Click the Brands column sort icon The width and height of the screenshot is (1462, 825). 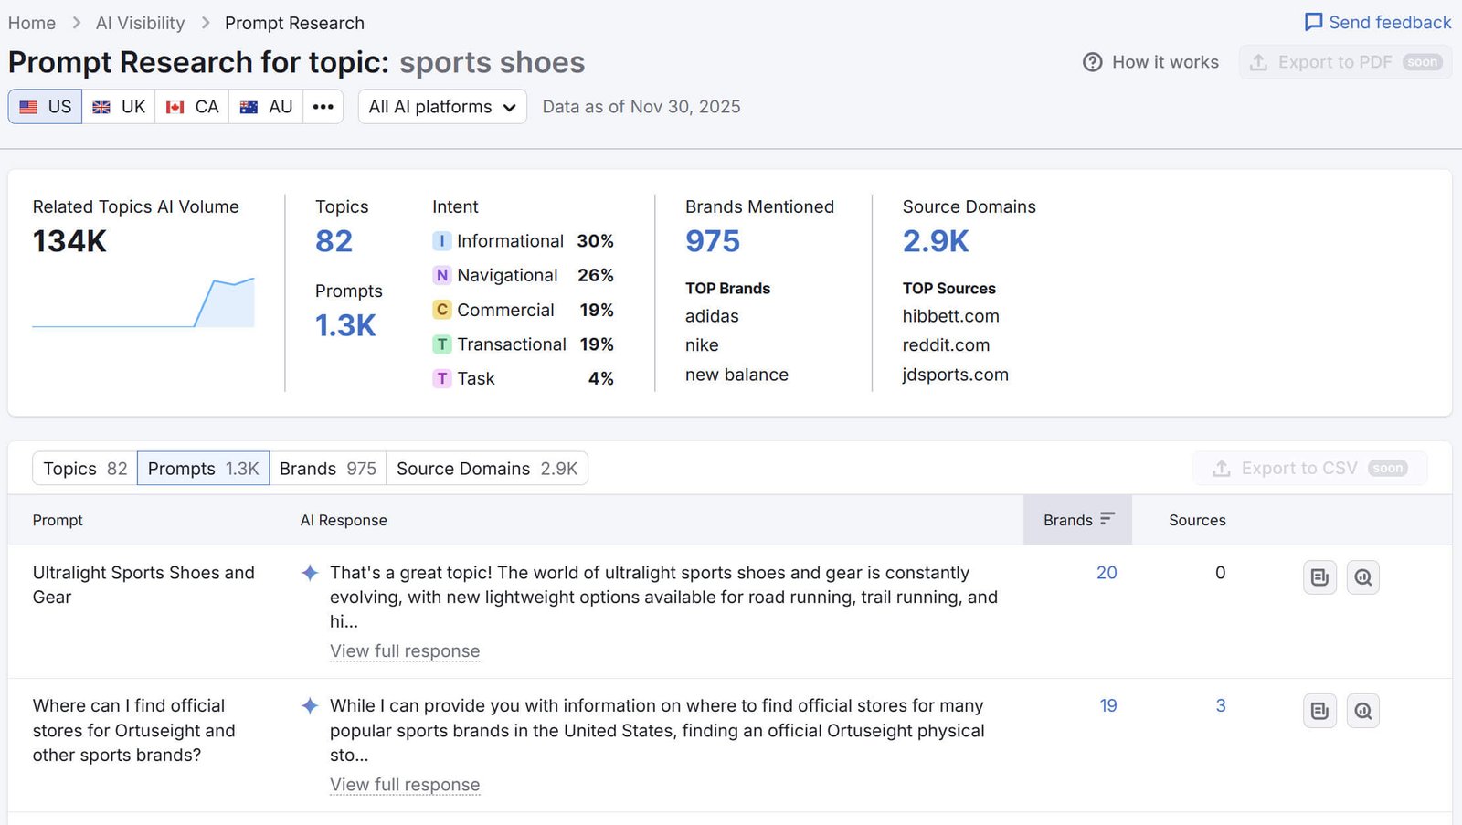coord(1107,519)
